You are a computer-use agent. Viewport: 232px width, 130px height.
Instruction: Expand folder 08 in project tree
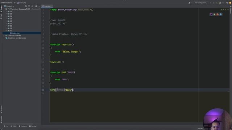pyautogui.click(x=6, y=26)
